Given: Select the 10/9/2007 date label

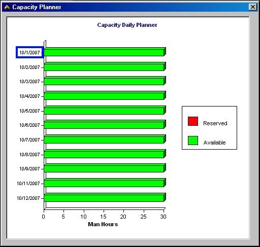Looking at the screenshot, I should (29, 169).
